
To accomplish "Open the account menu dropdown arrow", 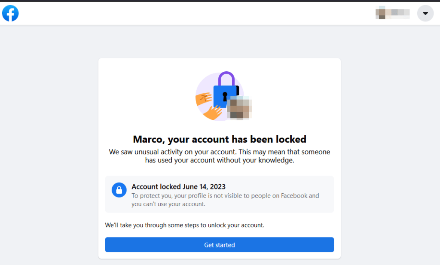I will tap(425, 13).
